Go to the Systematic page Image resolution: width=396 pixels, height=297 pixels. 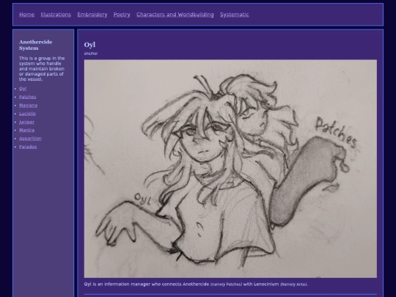pyautogui.click(x=235, y=15)
